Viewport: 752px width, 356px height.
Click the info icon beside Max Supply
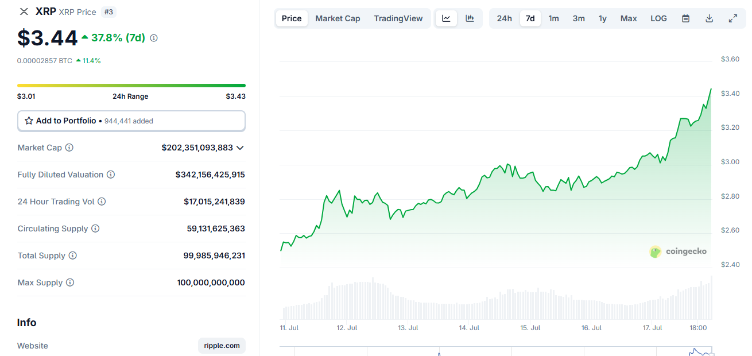[70, 283]
